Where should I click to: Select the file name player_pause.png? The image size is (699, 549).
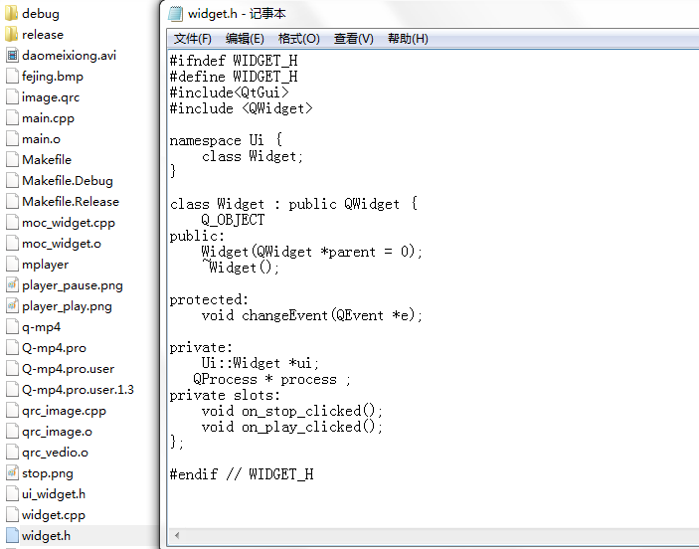click(x=73, y=285)
